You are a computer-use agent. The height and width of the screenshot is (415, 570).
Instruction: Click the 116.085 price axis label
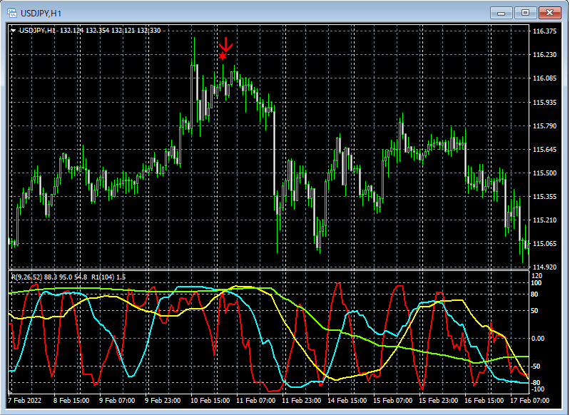point(544,78)
